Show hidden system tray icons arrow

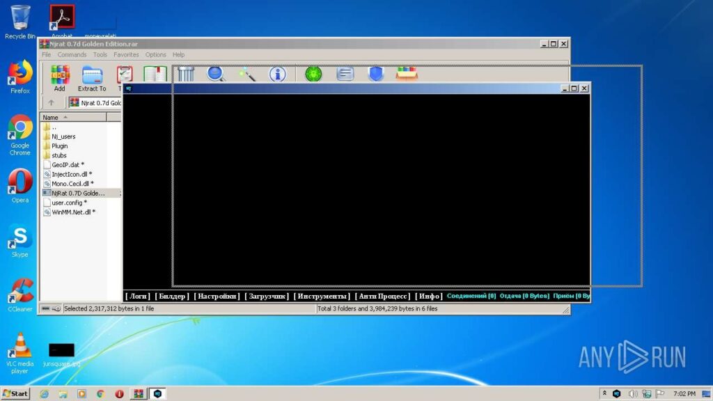tap(604, 393)
